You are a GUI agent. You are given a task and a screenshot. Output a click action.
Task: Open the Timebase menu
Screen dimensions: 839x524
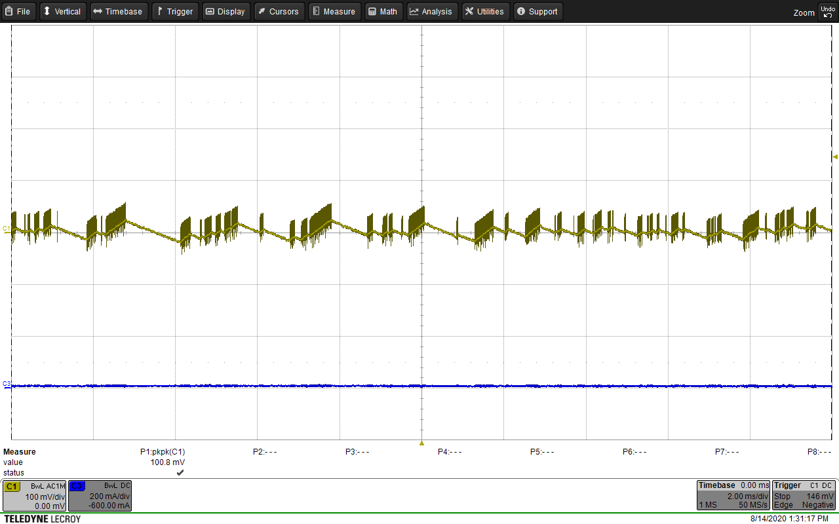(118, 11)
